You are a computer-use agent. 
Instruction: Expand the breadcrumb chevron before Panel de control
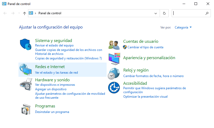(35, 13)
